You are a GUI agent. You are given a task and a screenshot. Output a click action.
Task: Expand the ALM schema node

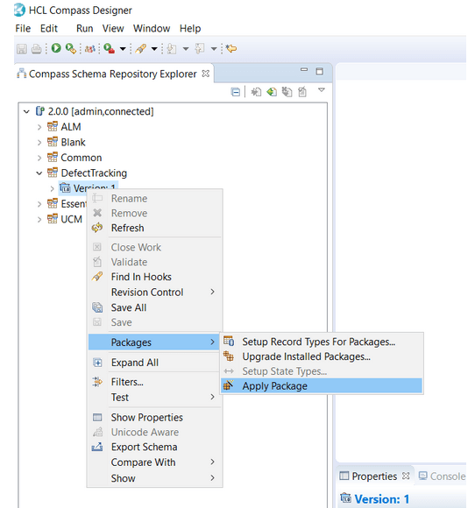click(x=39, y=127)
